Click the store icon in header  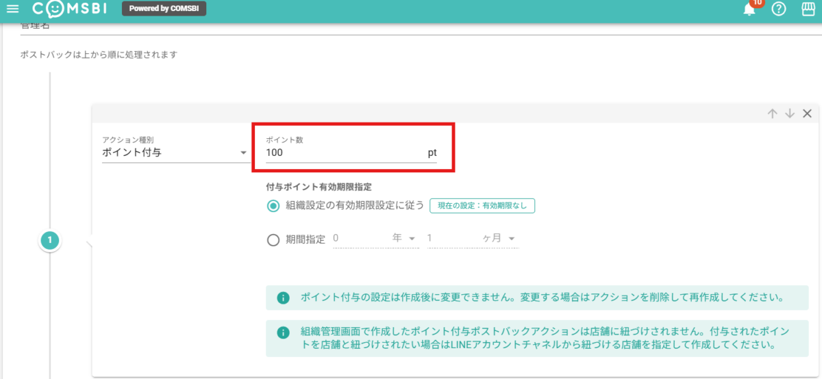tap(808, 9)
